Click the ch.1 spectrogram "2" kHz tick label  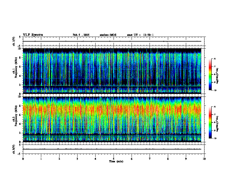[20, 85]
